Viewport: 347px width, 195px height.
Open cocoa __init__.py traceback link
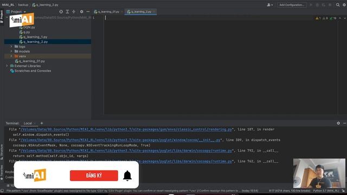[120, 140]
